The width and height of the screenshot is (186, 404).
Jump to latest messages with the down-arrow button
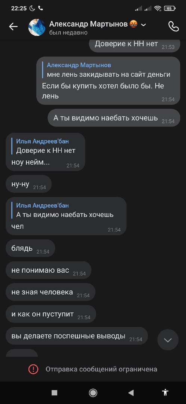168,340
